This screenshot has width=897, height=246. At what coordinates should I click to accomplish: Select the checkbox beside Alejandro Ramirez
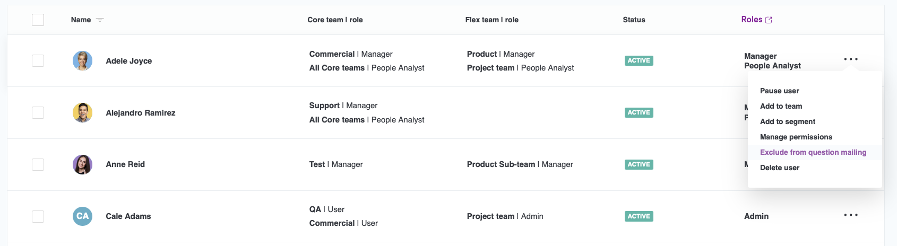[x=38, y=112]
